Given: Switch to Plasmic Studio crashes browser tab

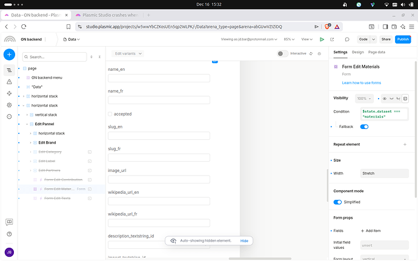Looking at the screenshot, I should pos(107,15).
